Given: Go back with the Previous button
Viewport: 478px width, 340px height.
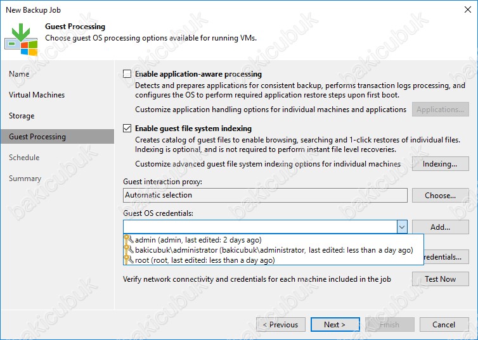Looking at the screenshot, I should [x=281, y=325].
